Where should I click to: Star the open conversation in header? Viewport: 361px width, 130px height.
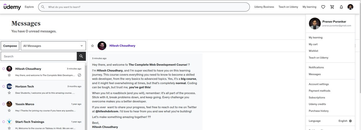click(x=93, y=46)
